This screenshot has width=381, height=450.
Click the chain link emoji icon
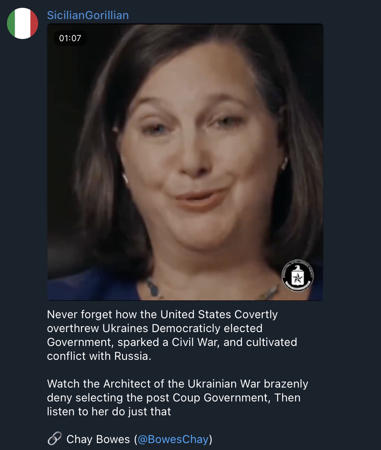(55, 439)
